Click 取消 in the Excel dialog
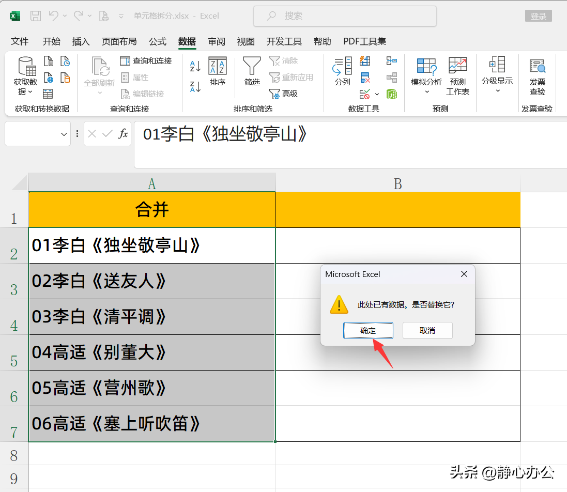Screen dimensions: 567x492 tap(427, 330)
